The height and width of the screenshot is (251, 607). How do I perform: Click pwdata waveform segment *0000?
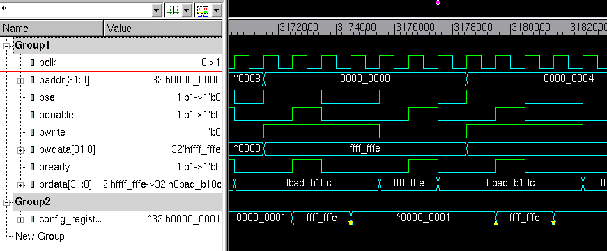[247, 149]
